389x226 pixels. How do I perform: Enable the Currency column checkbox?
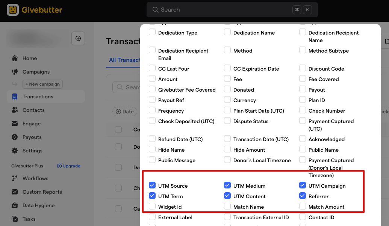[227, 99]
